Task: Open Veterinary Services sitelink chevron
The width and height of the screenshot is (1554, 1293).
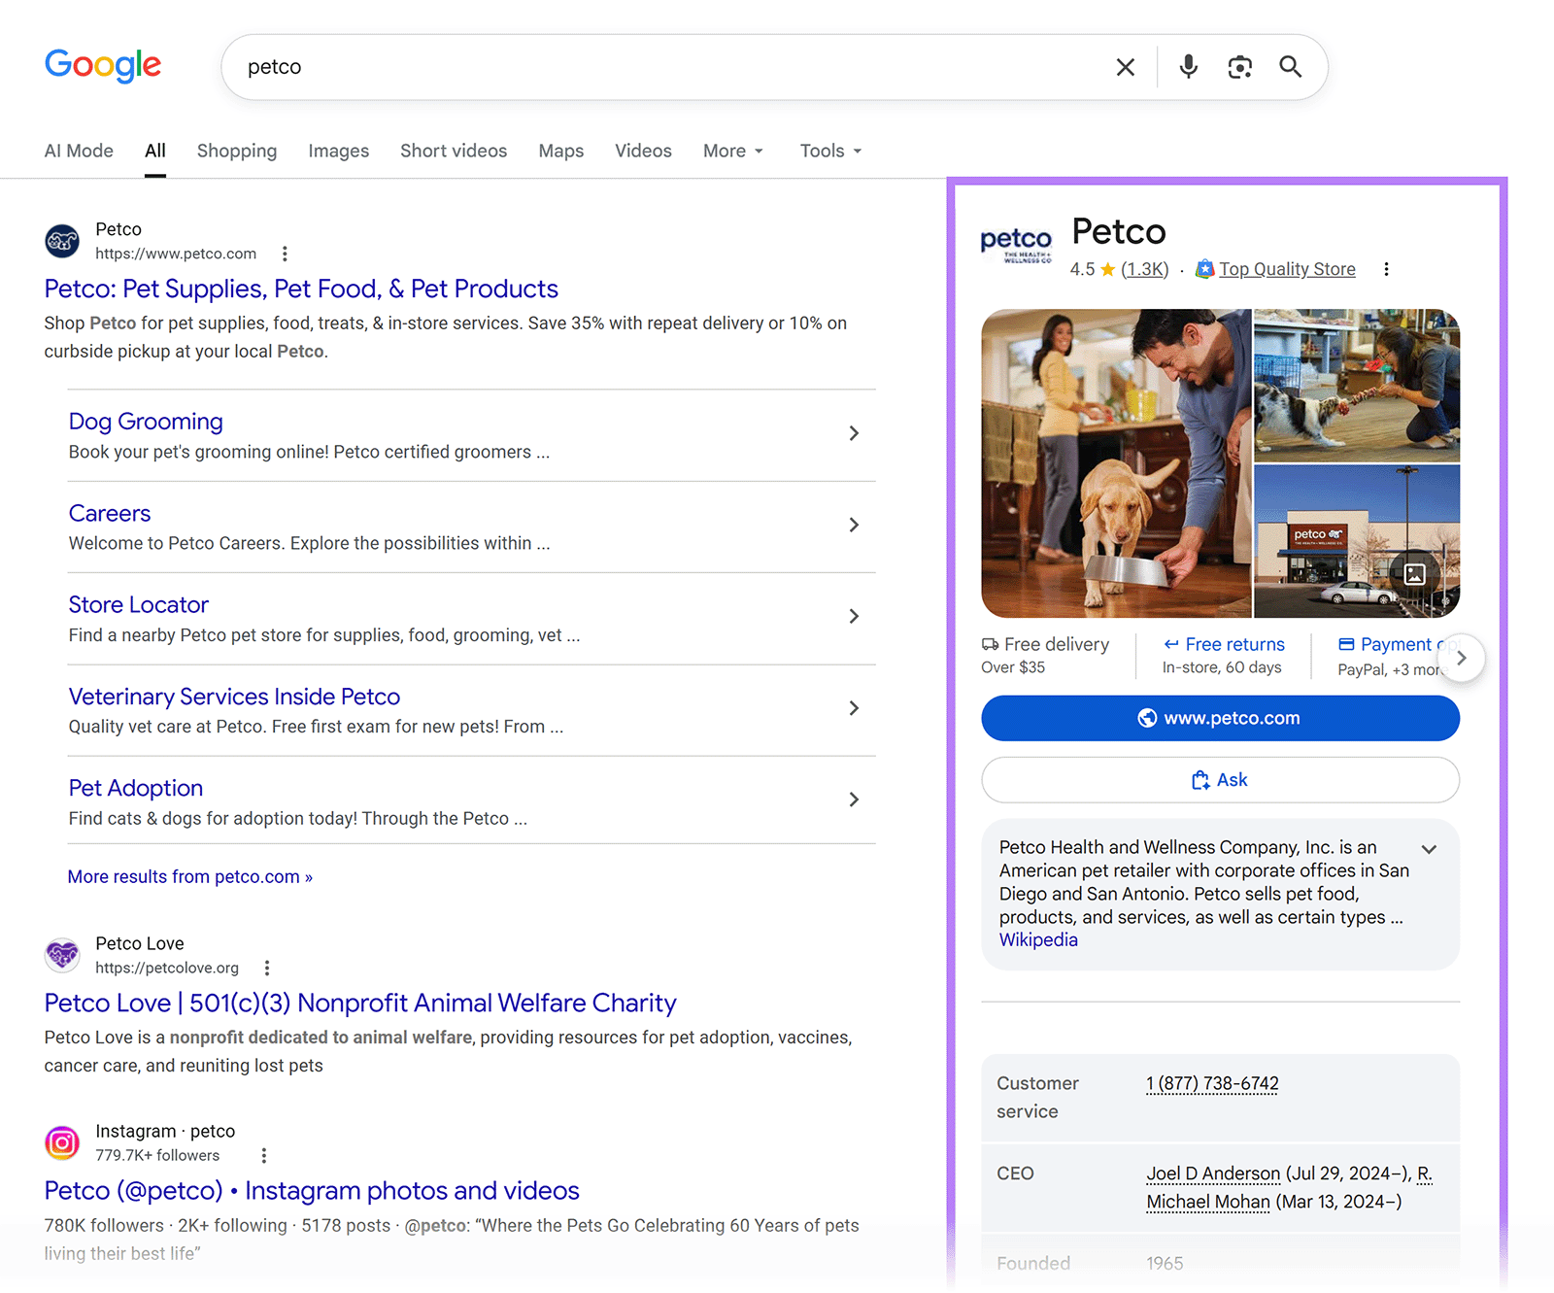Action: pyautogui.click(x=854, y=708)
